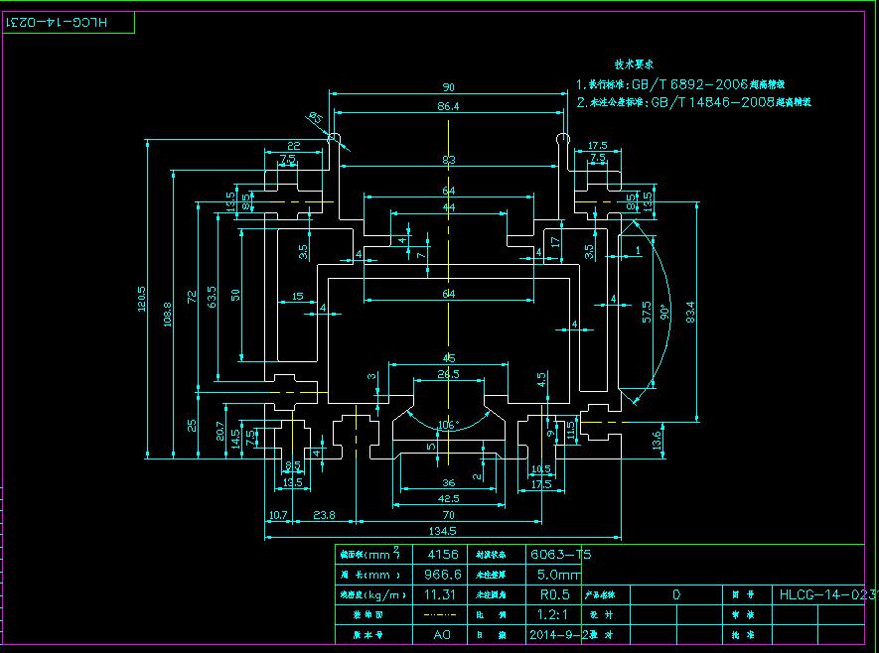Screen dimensions: 879x653
Task: Select the 技术要求 heading text
Action: (x=634, y=65)
